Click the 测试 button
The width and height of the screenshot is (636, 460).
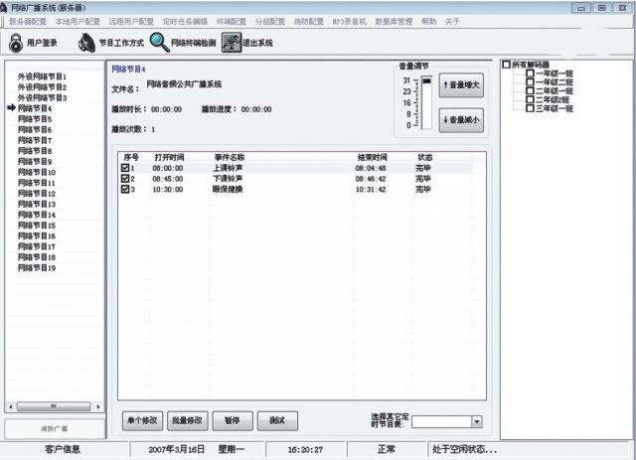tap(277, 421)
